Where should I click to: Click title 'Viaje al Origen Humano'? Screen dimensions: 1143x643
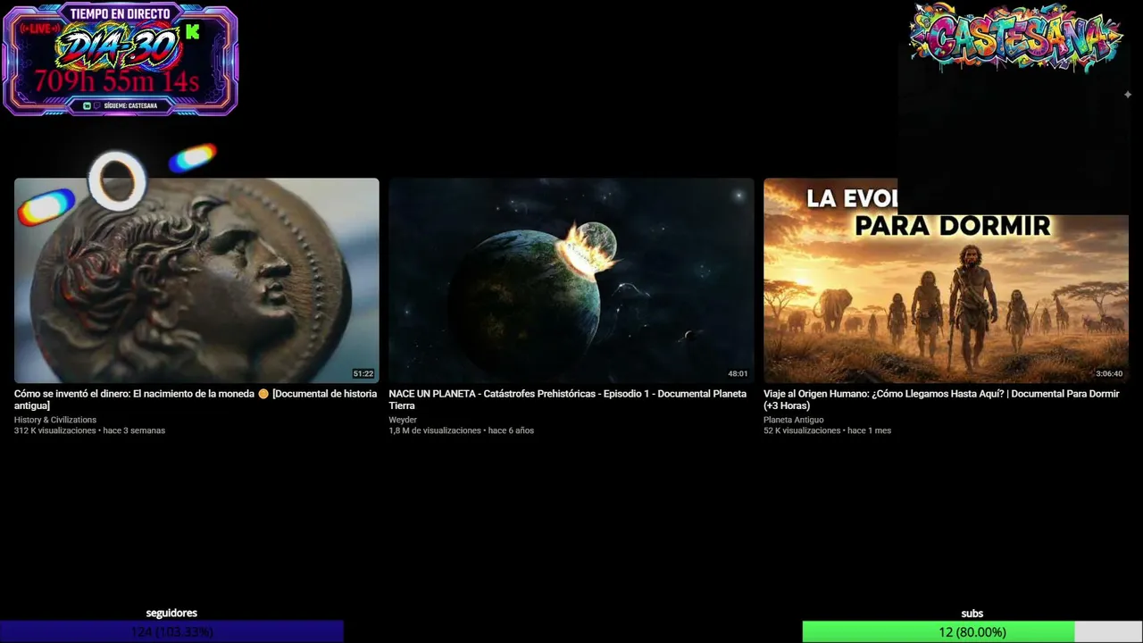coord(941,399)
